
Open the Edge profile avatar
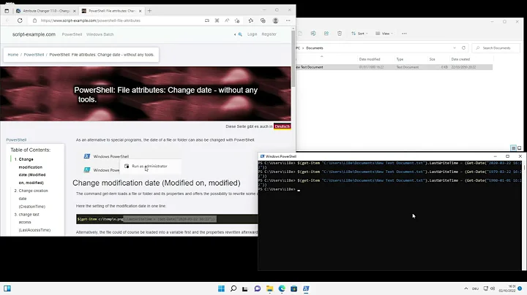click(275, 20)
